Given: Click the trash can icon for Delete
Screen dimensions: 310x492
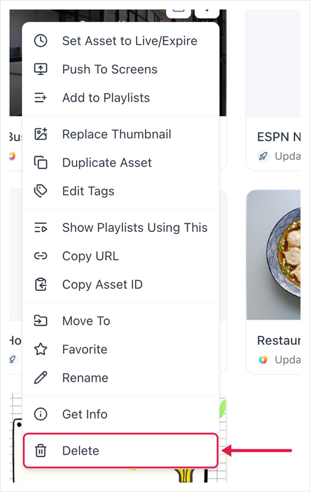Looking at the screenshot, I should pos(40,450).
